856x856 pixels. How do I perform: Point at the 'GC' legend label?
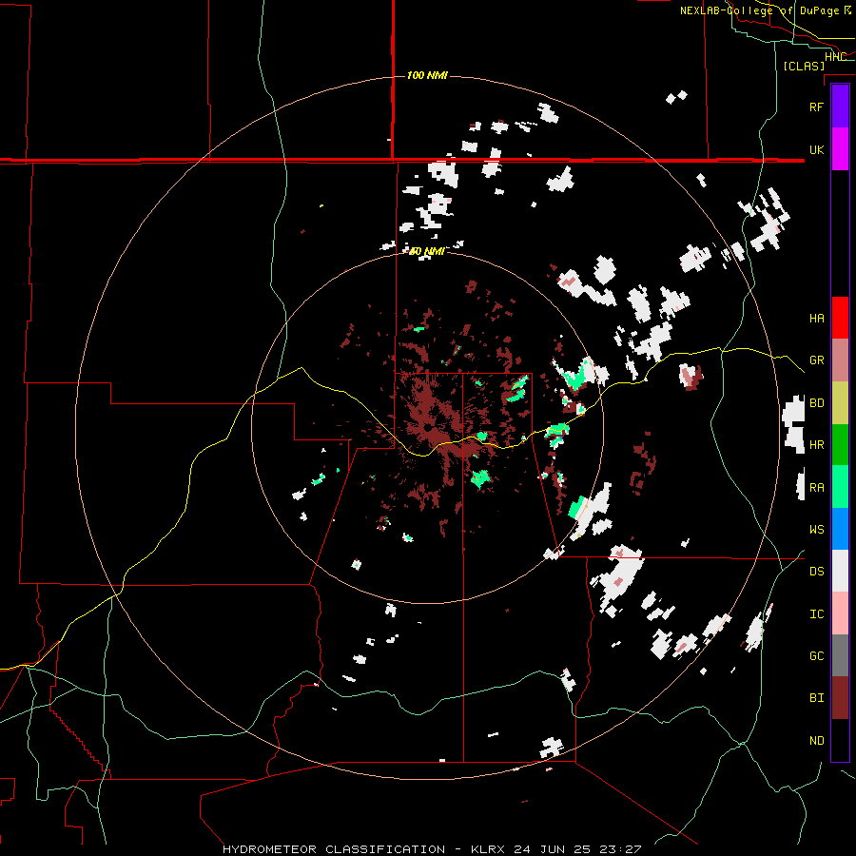(x=816, y=656)
